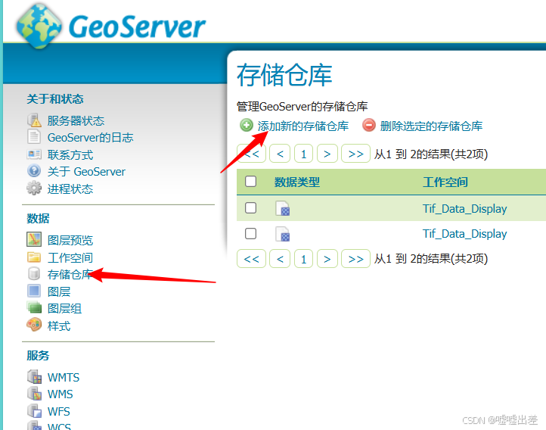This screenshot has height=430, width=546.
Task: Click the green layer groups icon
Action: pos(34,307)
